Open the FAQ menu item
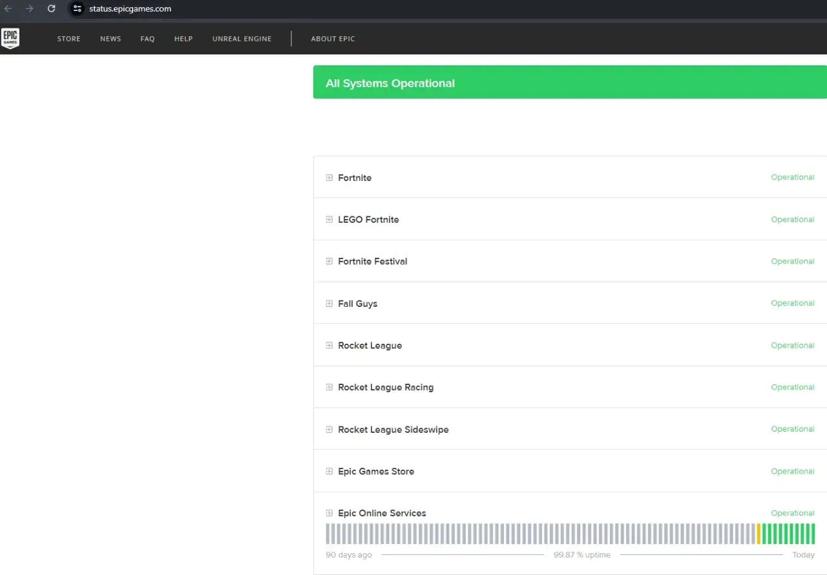Image resolution: width=827 pixels, height=575 pixels. coord(147,39)
